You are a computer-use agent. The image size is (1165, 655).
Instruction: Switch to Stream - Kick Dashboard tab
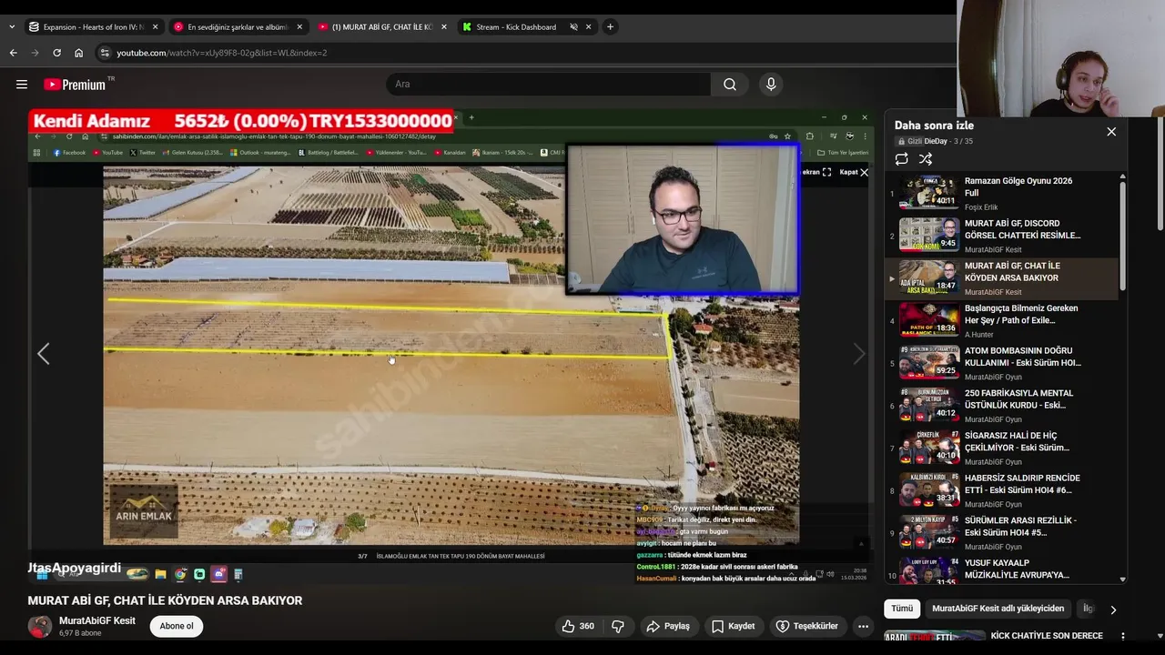516,27
